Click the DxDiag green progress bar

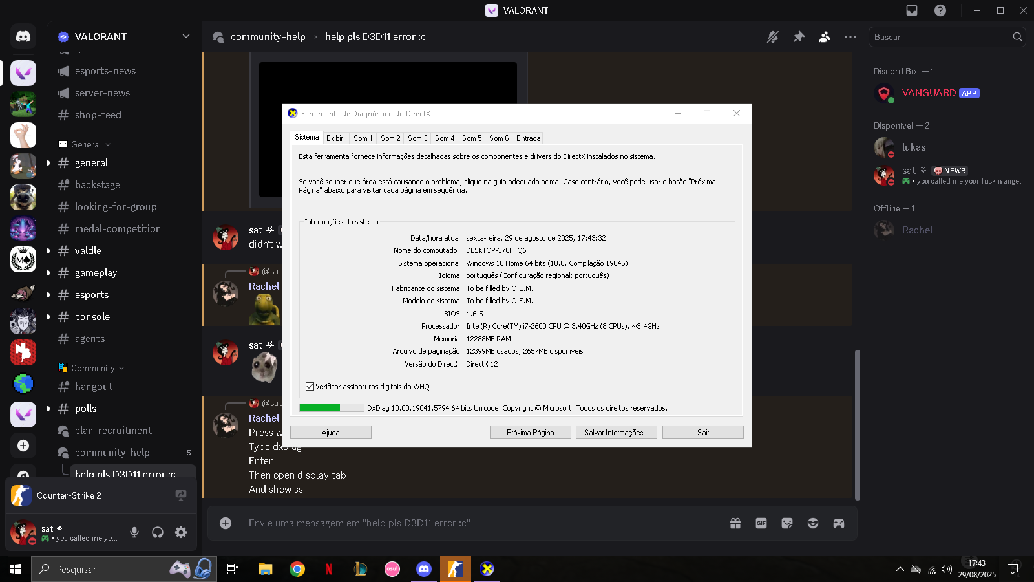pos(320,408)
